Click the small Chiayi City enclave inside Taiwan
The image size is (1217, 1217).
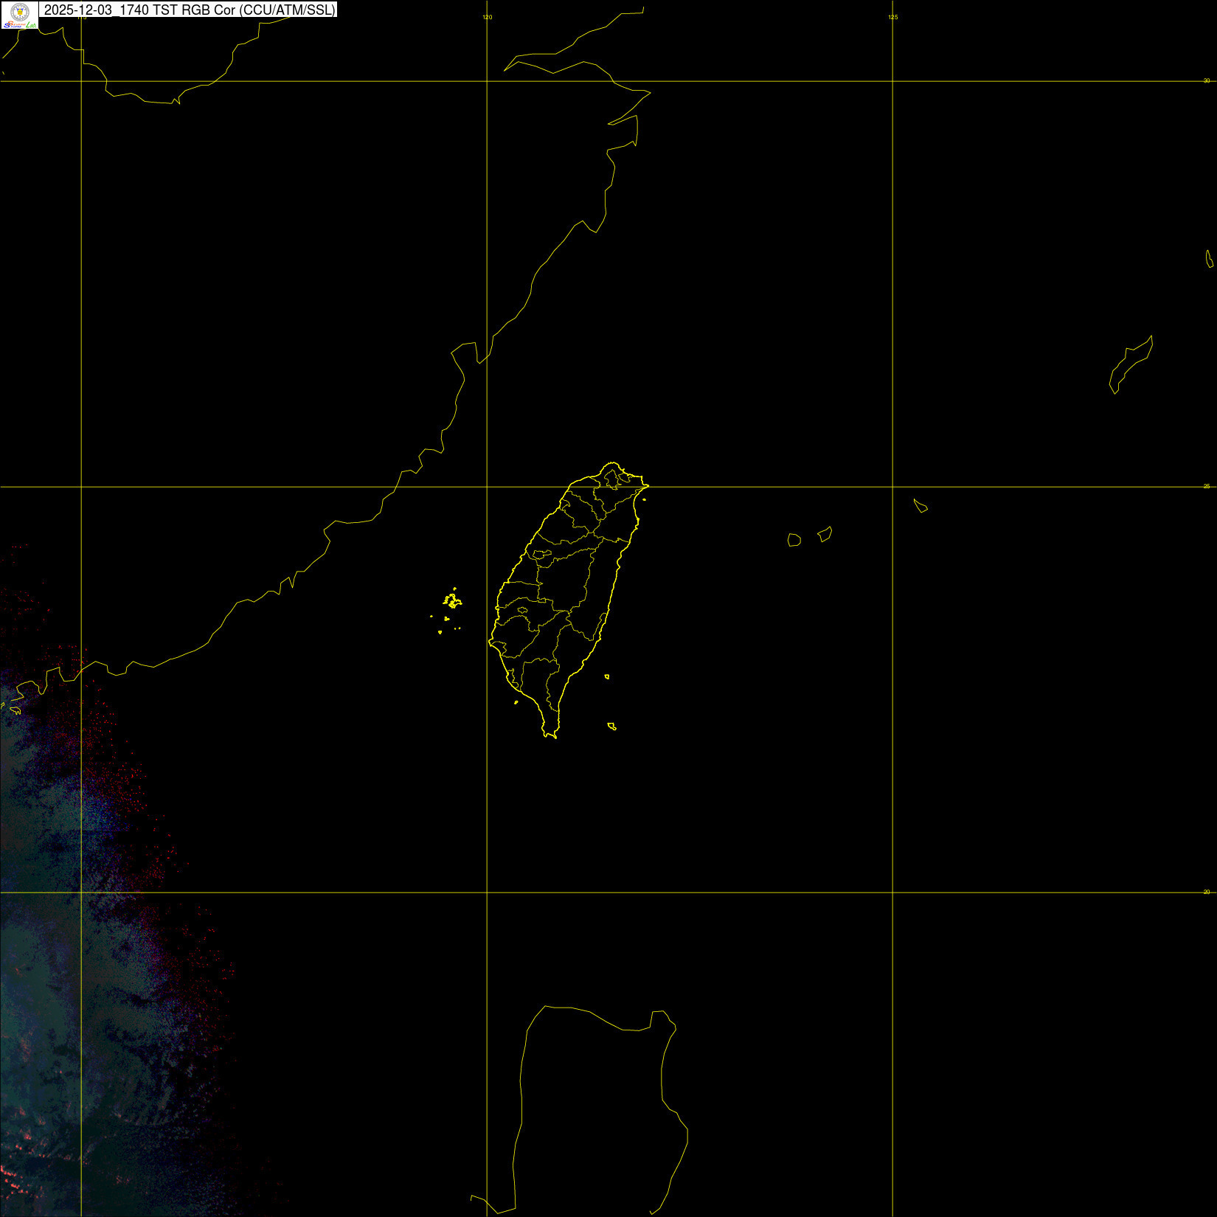523,610
